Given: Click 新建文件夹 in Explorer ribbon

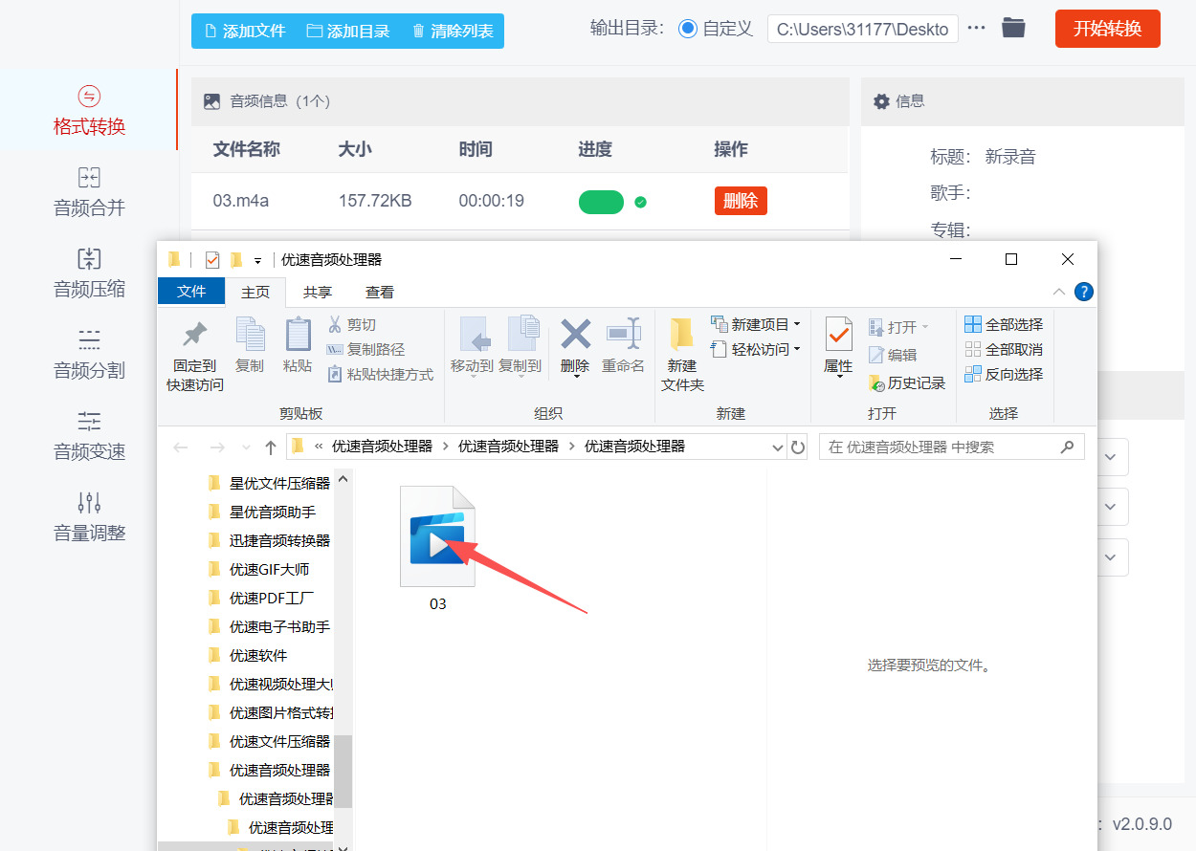Looking at the screenshot, I should (682, 354).
